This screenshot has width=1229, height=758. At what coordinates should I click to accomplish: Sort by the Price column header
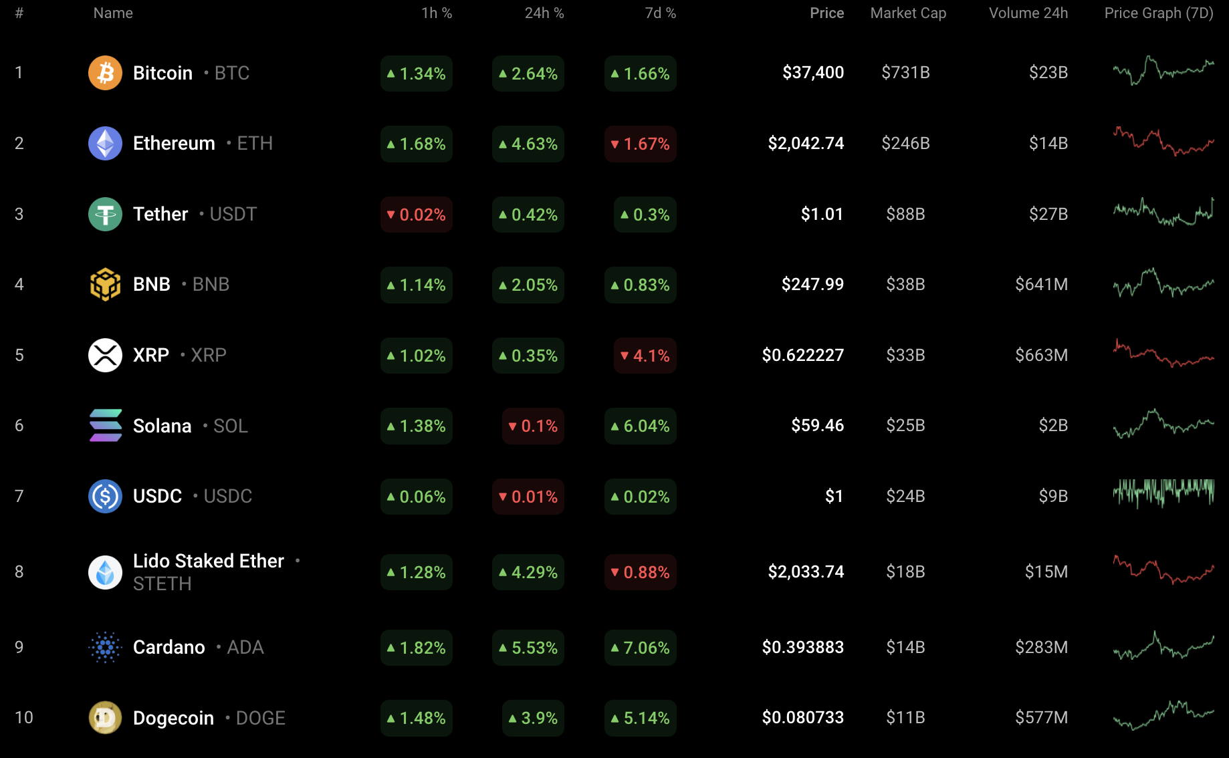(826, 13)
